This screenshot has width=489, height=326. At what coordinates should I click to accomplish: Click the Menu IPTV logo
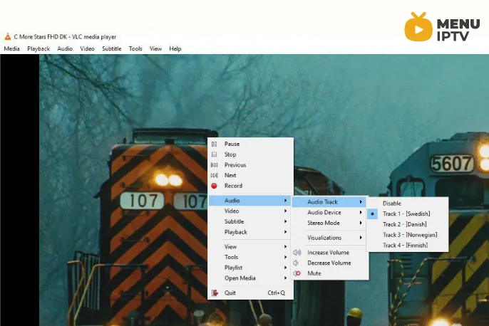pos(442,27)
